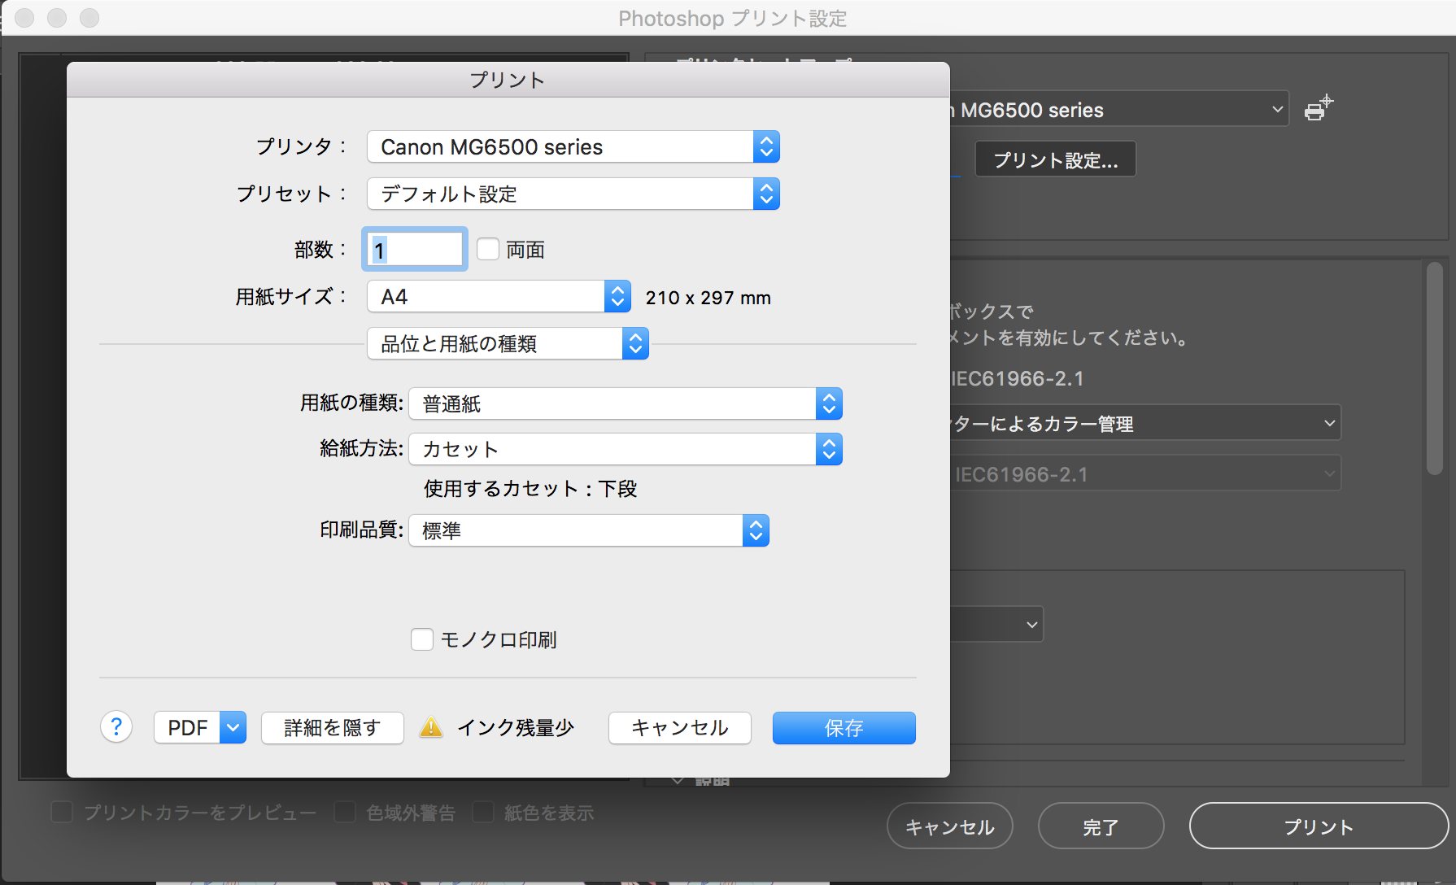Enable the 両面 duplex checkbox
1456x885 pixels.
(x=488, y=249)
